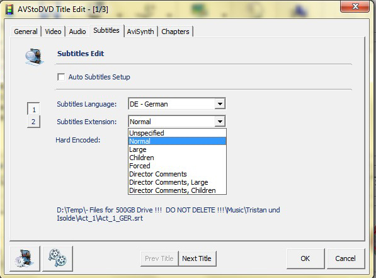Click the film reels icon button
376x278 pixels.
click(x=57, y=258)
